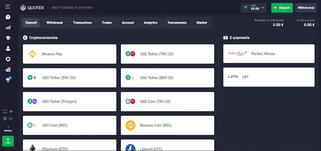Open the Analytics tab
Image resolution: width=321 pixels, height=151 pixels.
150,23
